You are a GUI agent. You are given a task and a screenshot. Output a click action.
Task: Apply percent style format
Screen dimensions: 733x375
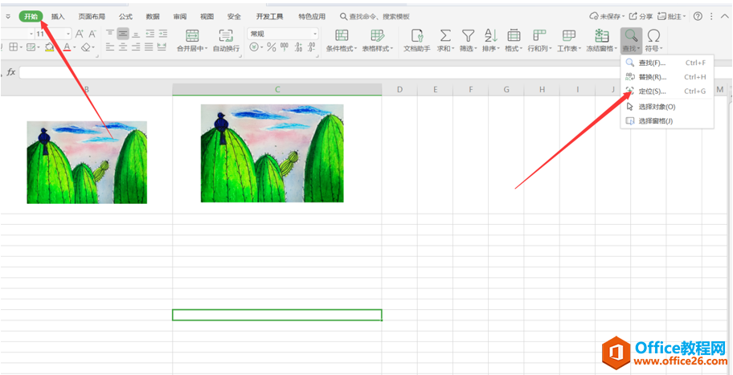point(272,47)
